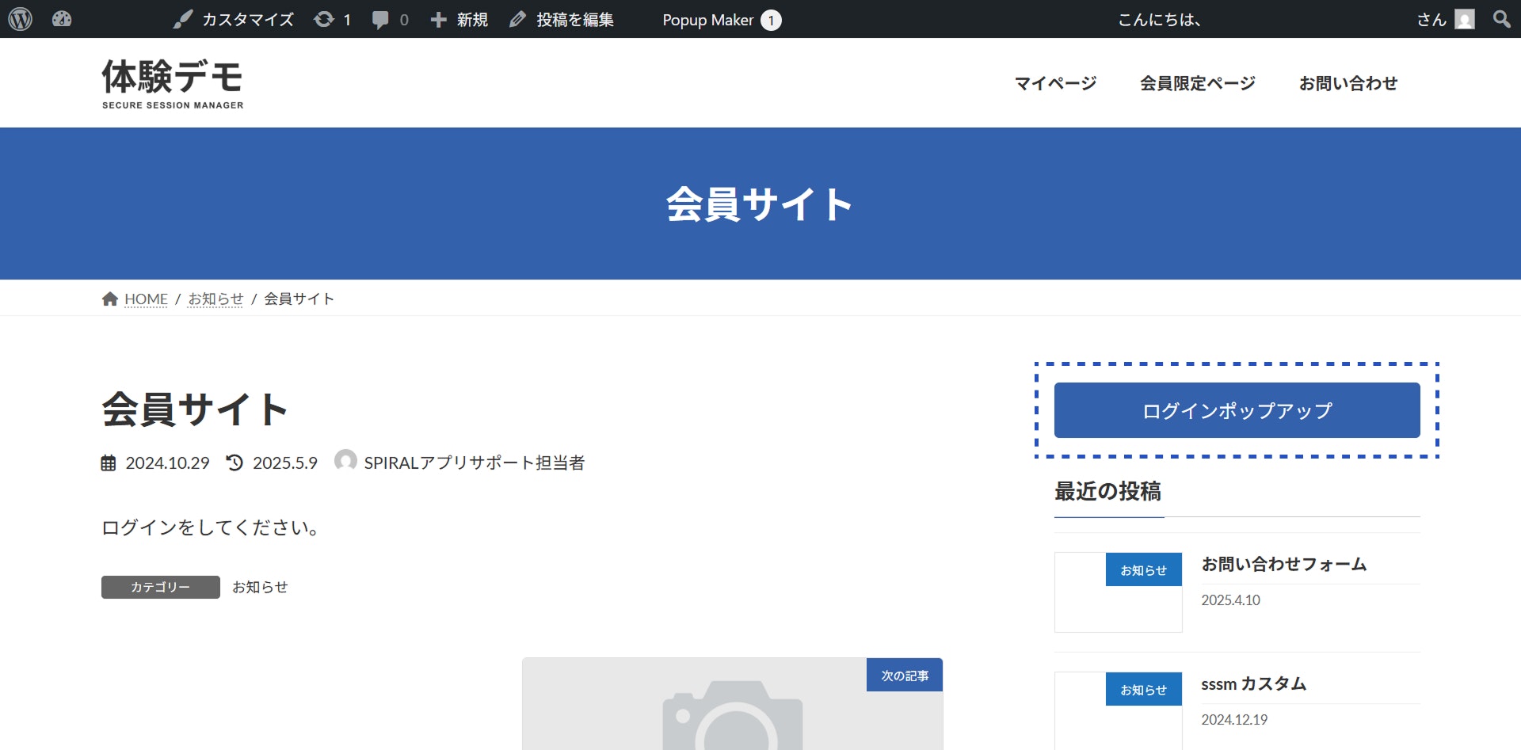The width and height of the screenshot is (1521, 750).
Task: Click the ログインポップアップ button
Action: (x=1237, y=410)
